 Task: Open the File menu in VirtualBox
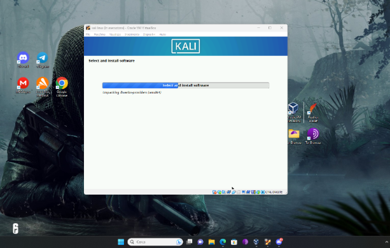[x=88, y=34]
